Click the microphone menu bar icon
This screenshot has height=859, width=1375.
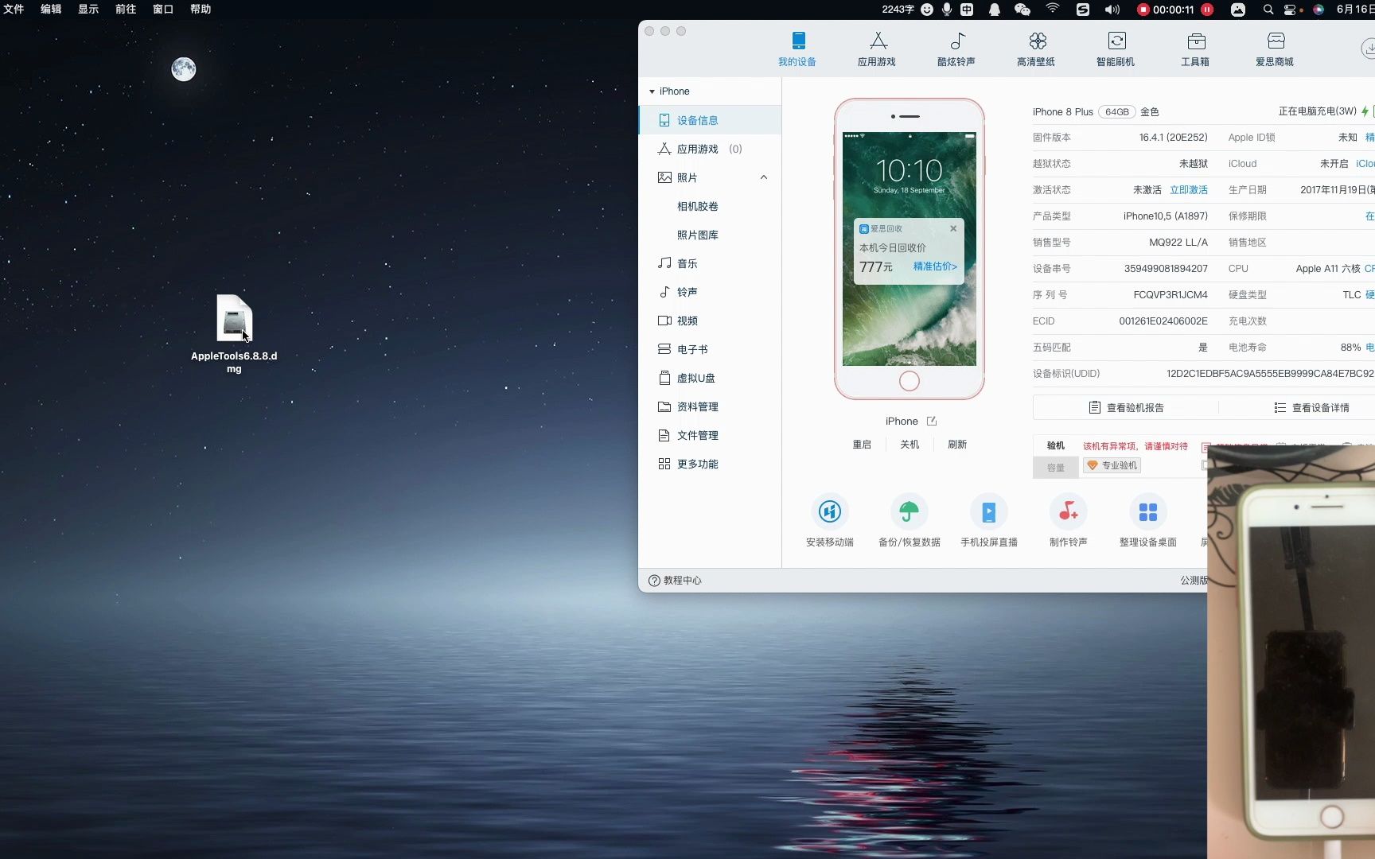(947, 10)
